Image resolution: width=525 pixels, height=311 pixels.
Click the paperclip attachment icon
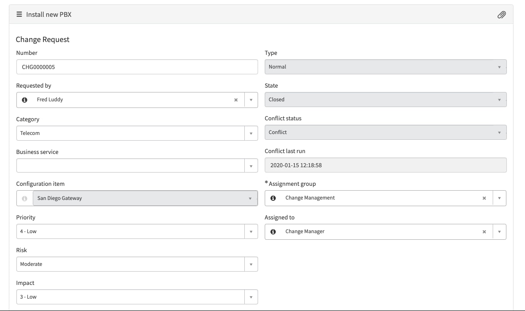502,14
